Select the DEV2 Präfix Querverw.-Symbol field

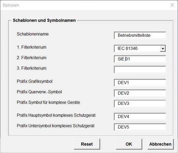[140, 93]
